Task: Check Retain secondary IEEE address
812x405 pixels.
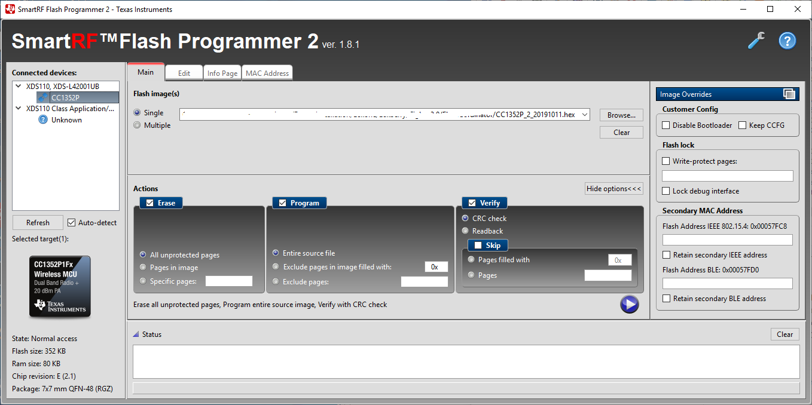Action: coord(666,255)
